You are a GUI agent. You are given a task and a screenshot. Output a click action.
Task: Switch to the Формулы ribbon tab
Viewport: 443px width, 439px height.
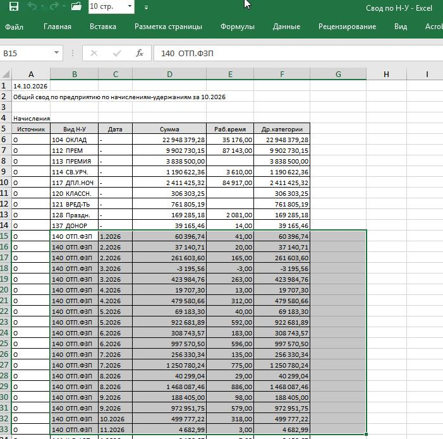point(238,27)
